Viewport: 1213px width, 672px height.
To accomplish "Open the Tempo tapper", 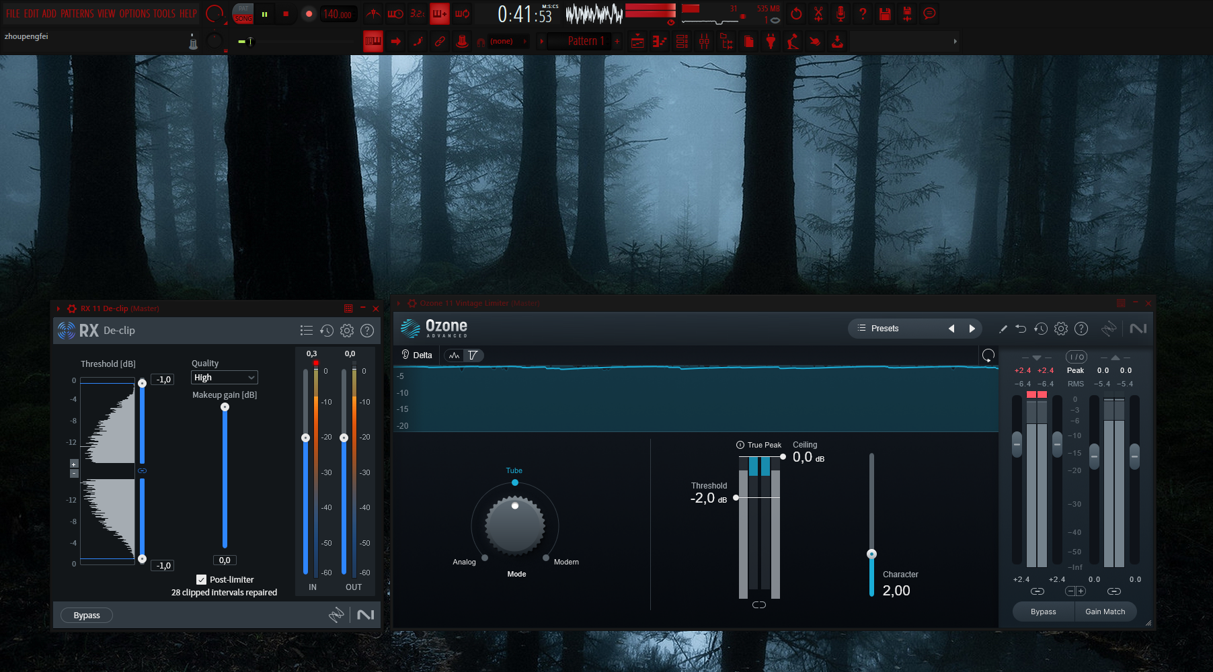I will (x=793, y=42).
